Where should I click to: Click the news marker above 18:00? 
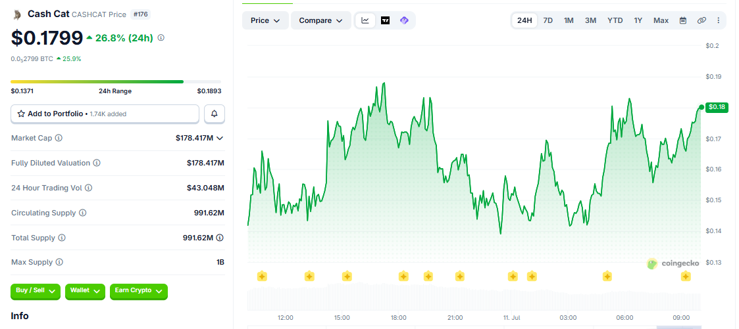pyautogui.click(x=403, y=276)
